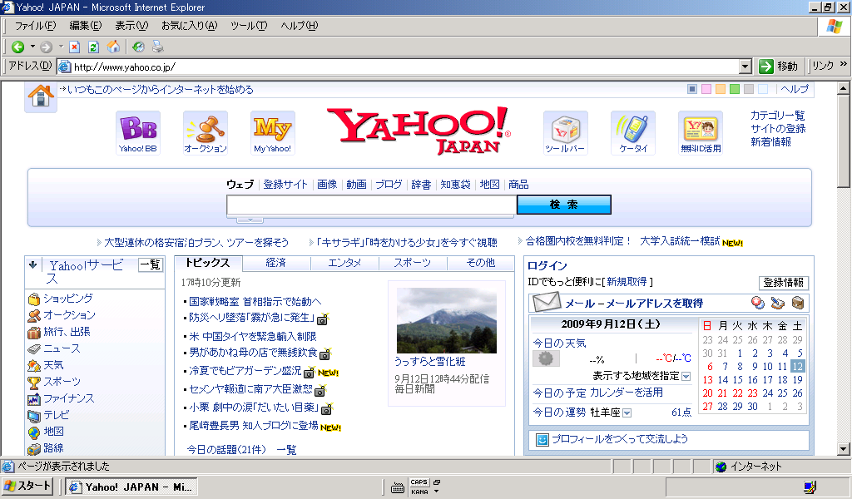Image resolution: width=852 pixels, height=499 pixels.
Task: Click the 一覧 button in Yahoo! services
Action: click(151, 265)
